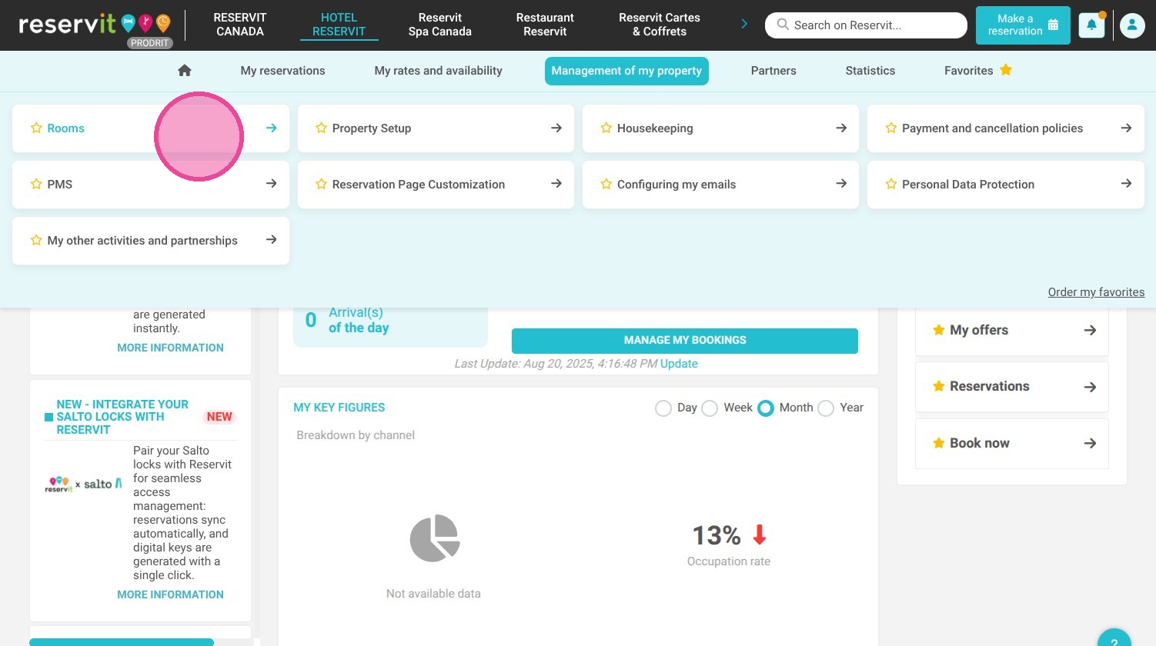Click the teal progress bar at bottom left
1156x646 pixels.
pyautogui.click(x=122, y=642)
